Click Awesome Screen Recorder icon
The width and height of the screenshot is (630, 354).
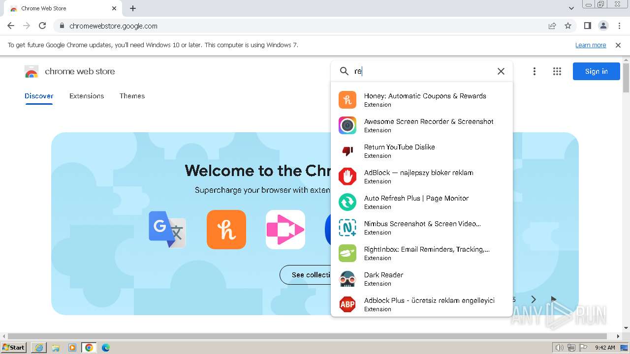347,125
